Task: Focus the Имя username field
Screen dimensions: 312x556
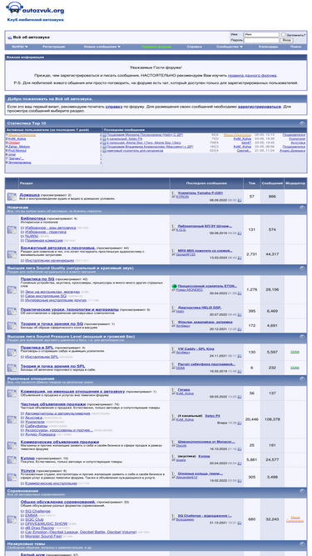Action: click(x=261, y=35)
